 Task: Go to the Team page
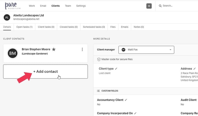pos(68,6)
